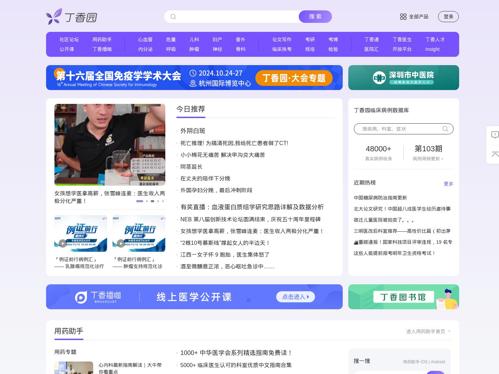The width and height of the screenshot is (499, 374).
Task: Click 更多 beside 近期热榜
Action: click(448, 184)
